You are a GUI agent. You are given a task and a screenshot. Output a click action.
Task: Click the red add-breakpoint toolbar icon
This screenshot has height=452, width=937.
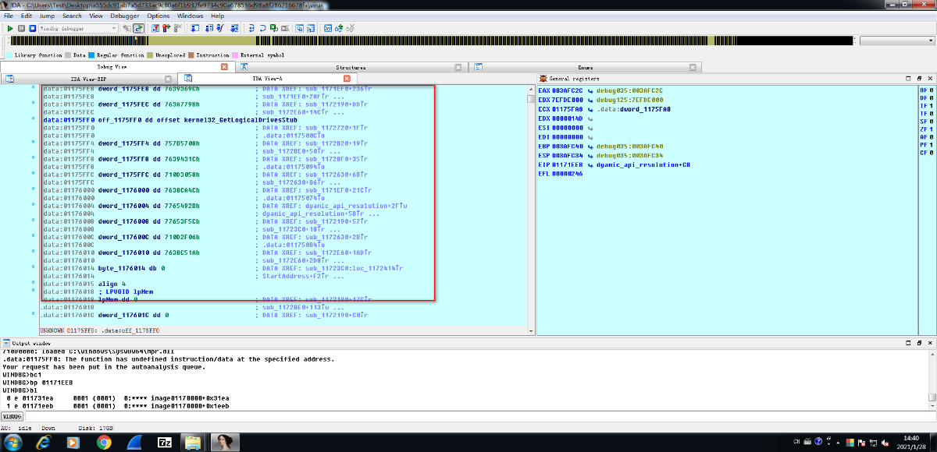[166, 28]
